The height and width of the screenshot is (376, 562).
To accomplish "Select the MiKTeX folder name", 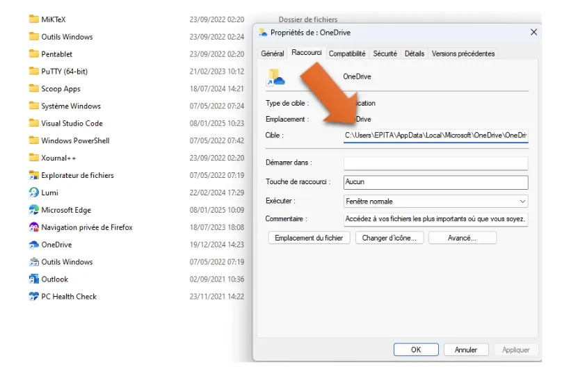I will pyautogui.click(x=54, y=19).
